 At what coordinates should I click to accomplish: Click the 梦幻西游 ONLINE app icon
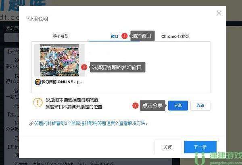38,82
